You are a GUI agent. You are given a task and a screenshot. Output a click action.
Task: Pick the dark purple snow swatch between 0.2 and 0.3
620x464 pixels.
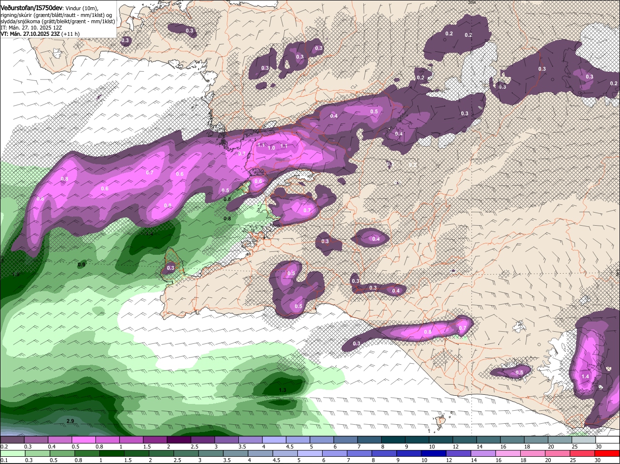[12, 440]
